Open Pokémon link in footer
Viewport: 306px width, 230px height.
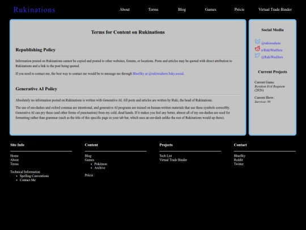101,164
